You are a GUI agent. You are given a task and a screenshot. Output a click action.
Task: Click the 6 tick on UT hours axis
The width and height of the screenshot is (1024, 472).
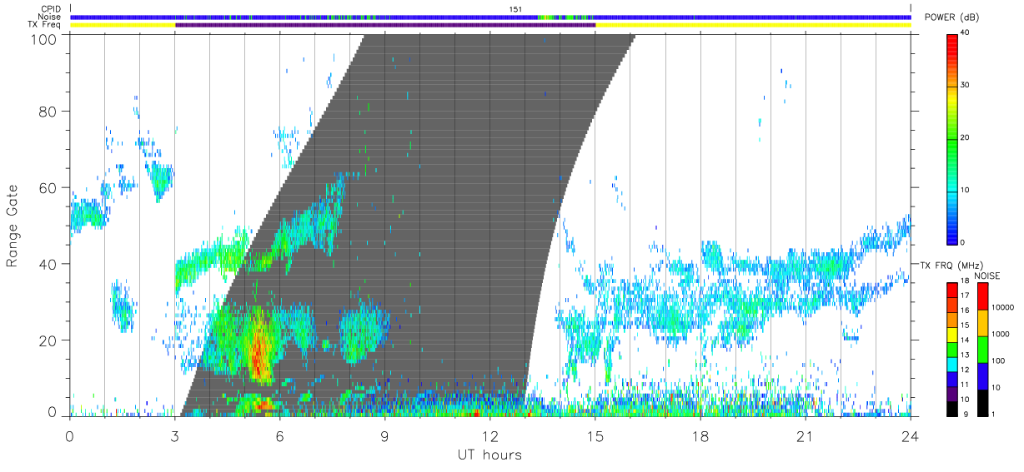[x=280, y=435]
